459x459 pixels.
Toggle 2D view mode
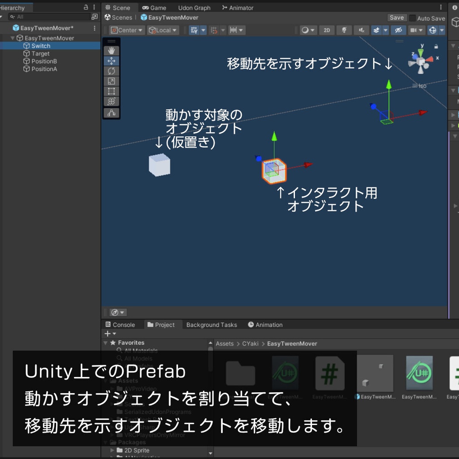(327, 30)
